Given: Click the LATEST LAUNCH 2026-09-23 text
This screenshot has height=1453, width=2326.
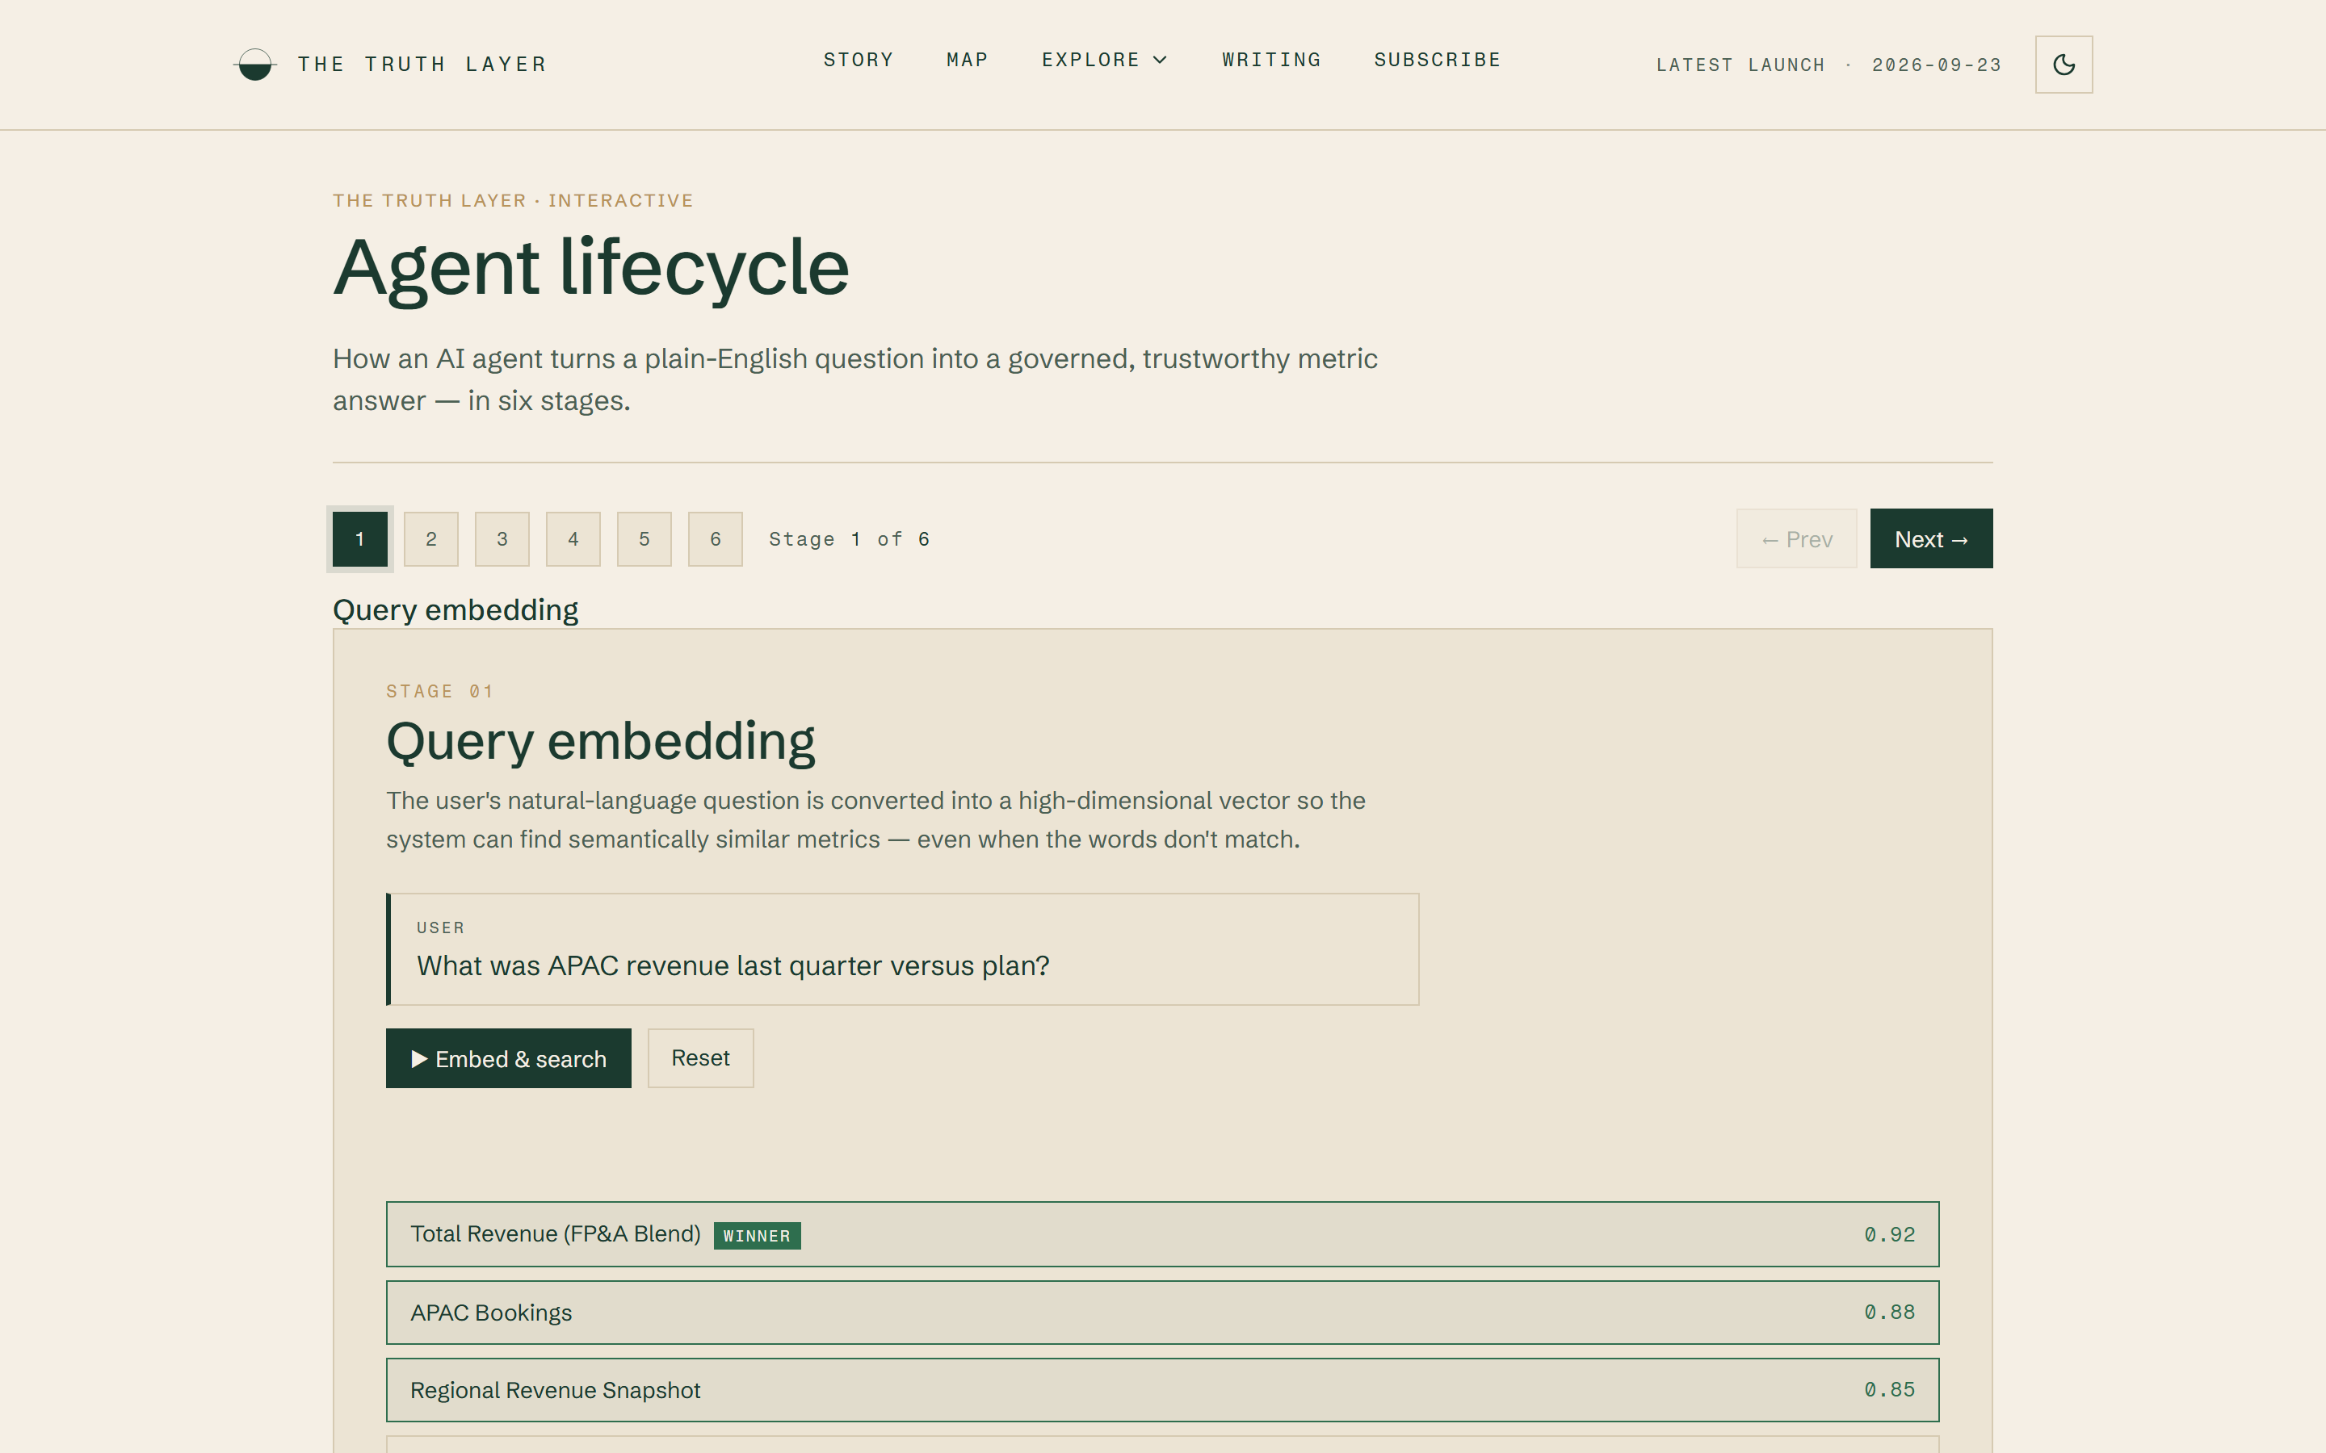Looking at the screenshot, I should pyautogui.click(x=1828, y=65).
